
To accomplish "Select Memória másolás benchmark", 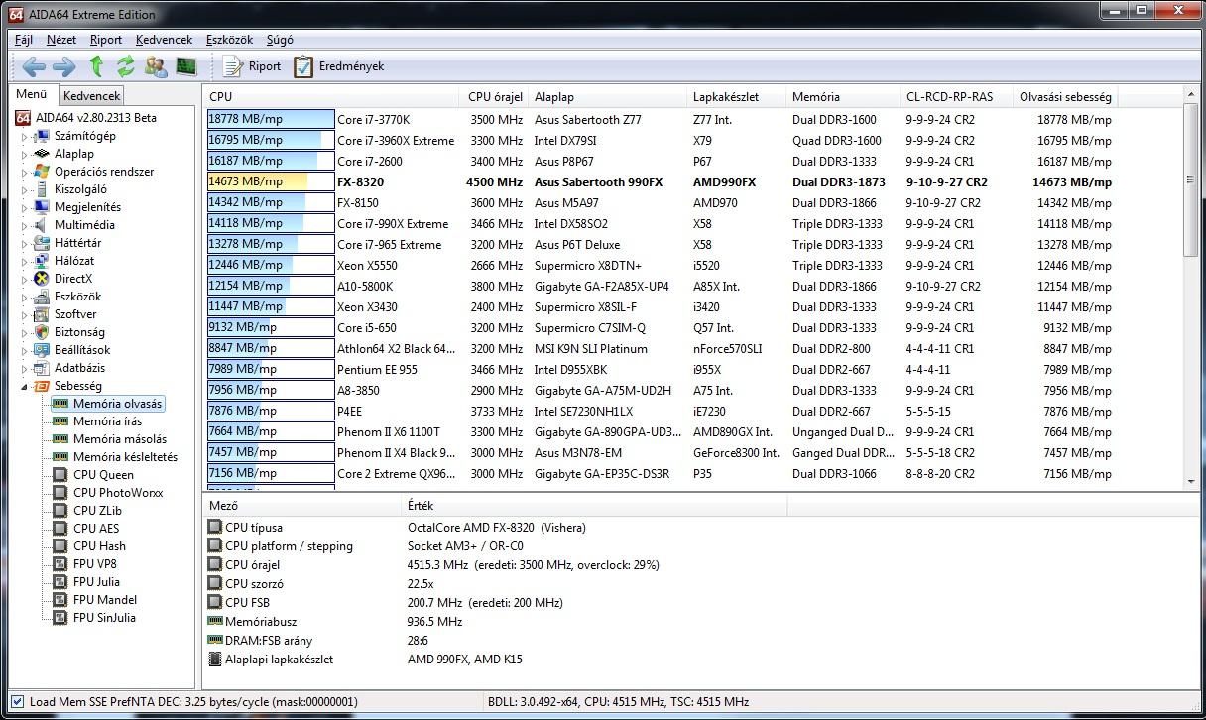I will click(120, 439).
